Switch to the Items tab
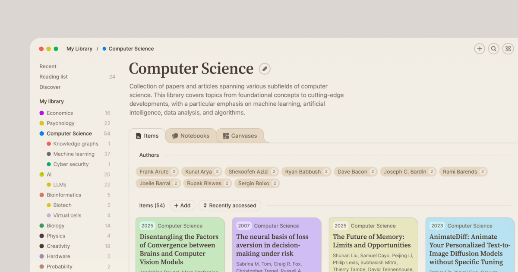 [x=147, y=136]
